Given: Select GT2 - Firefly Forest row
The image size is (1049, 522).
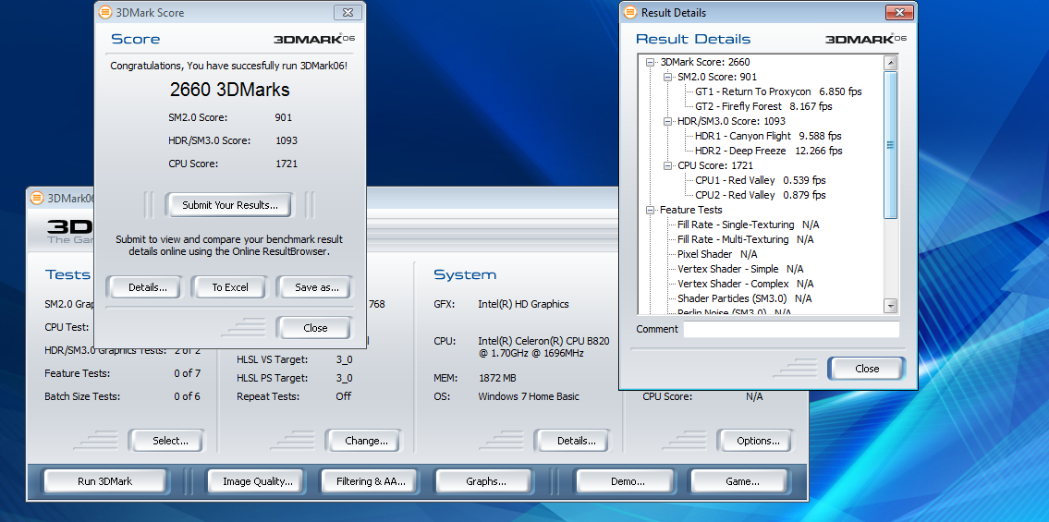Looking at the screenshot, I should [x=763, y=106].
